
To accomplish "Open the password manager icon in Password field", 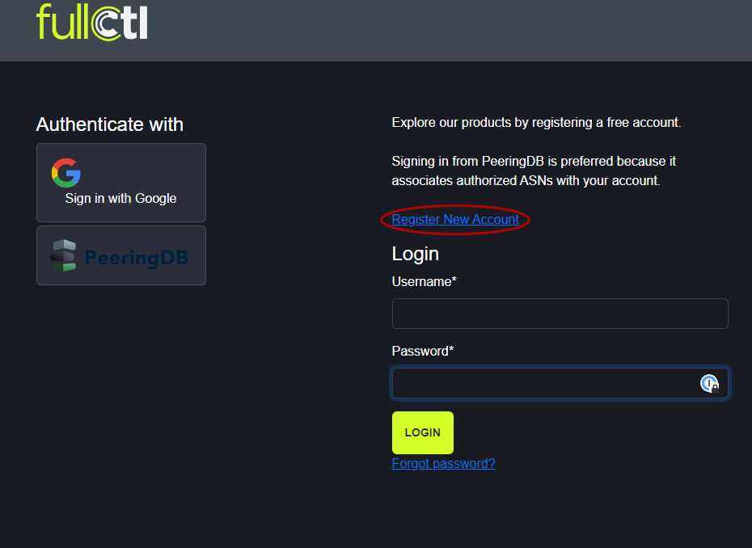I will 709,384.
